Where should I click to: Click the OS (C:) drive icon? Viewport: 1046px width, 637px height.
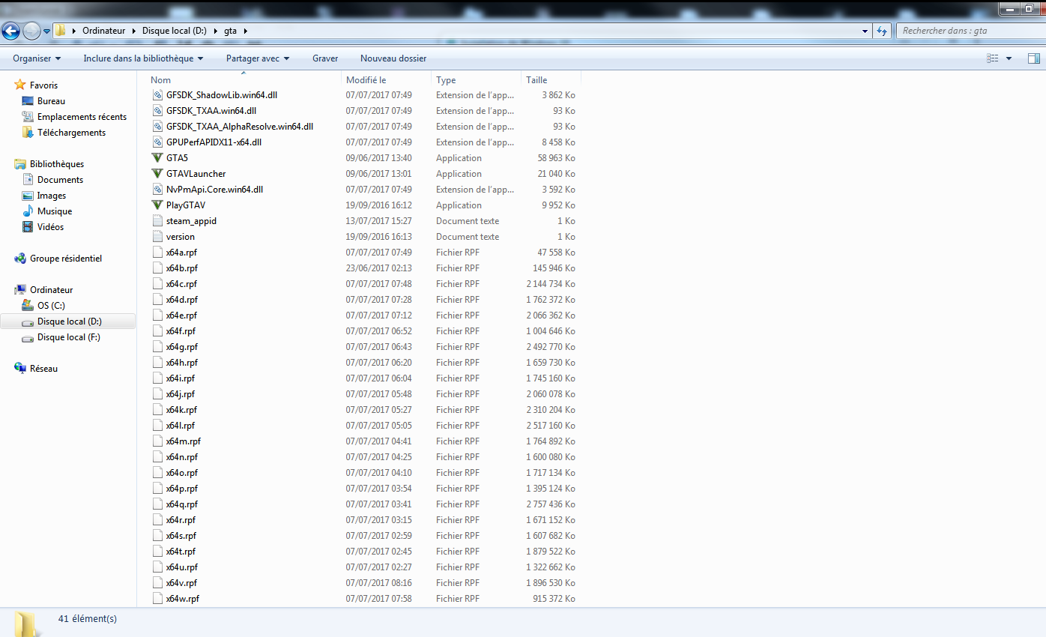28,306
